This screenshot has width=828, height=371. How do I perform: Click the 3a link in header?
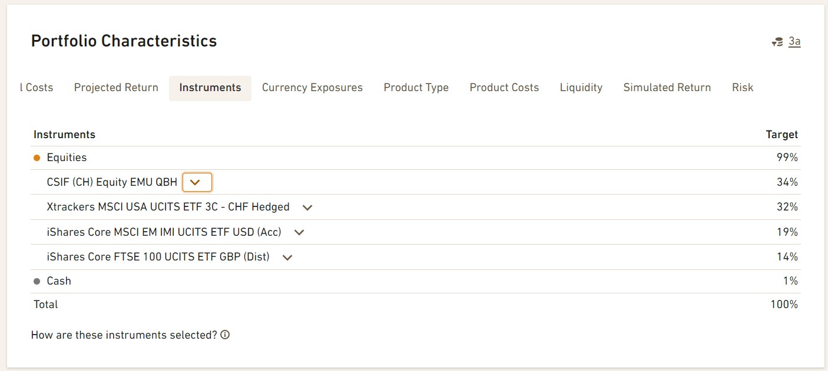click(x=794, y=41)
